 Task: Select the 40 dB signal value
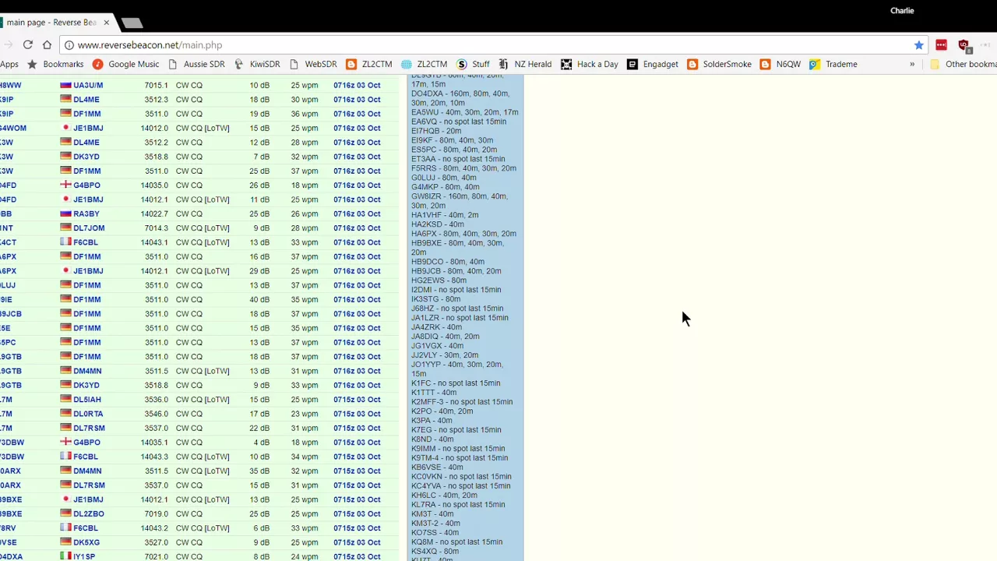pyautogui.click(x=259, y=299)
